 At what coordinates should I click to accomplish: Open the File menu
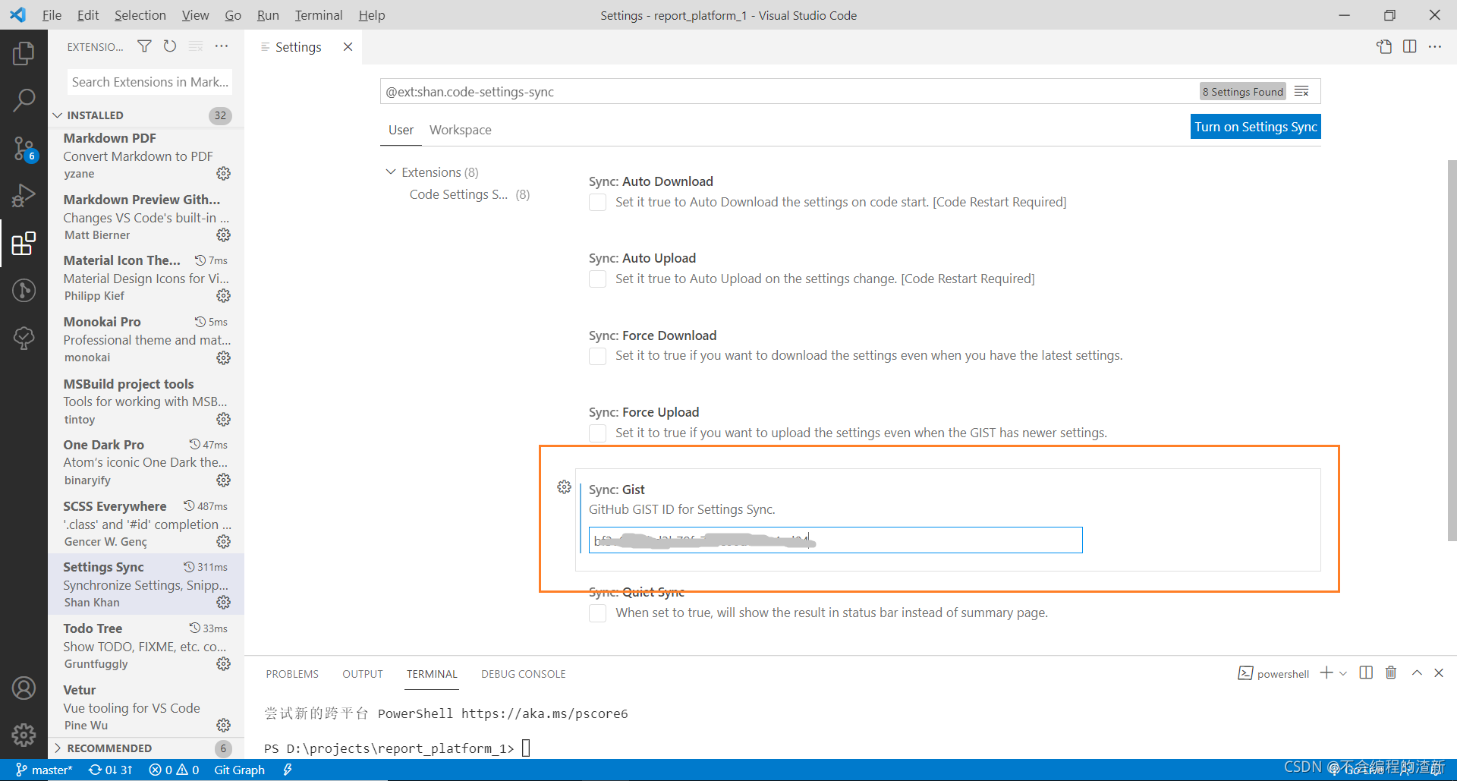52,15
